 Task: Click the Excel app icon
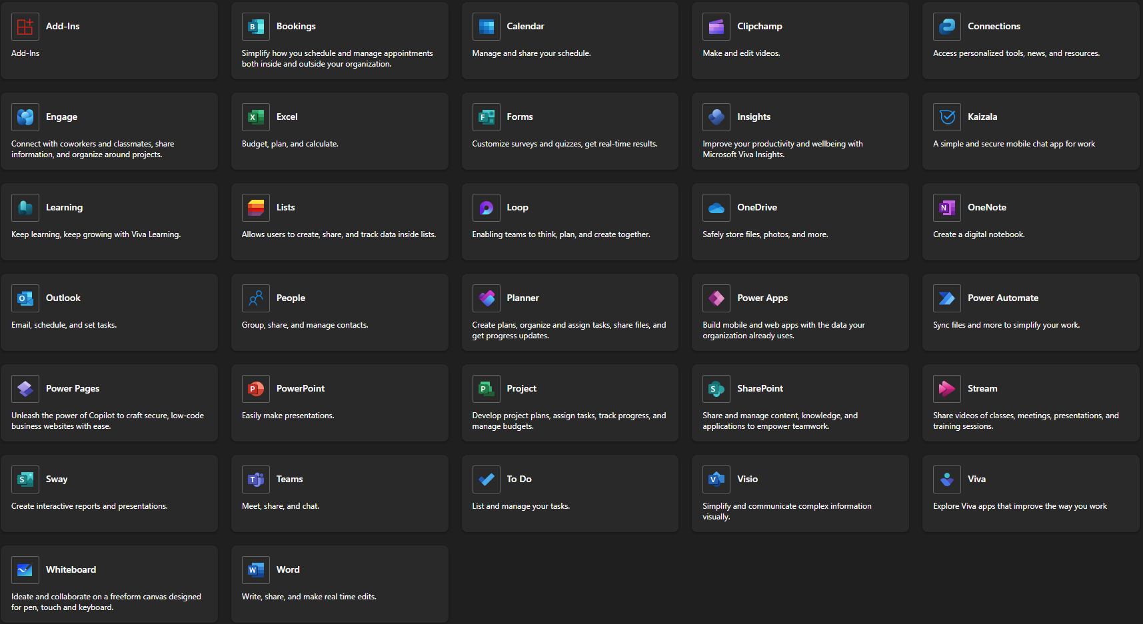(x=255, y=117)
